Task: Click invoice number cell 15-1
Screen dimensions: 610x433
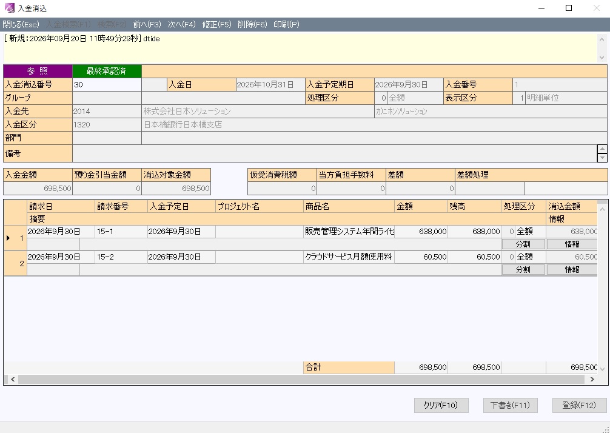Action: click(121, 232)
